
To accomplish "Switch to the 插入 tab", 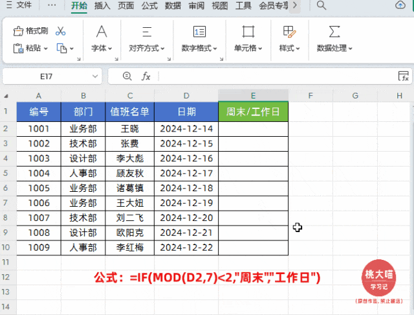I will [x=102, y=5].
